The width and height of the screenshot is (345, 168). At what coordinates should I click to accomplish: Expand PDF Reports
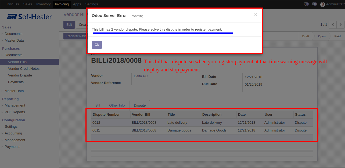[15, 112]
